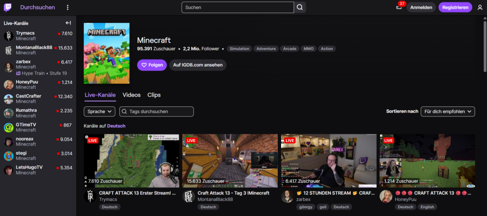Open 12 STUNDEN STREAM title link
This screenshot has width=487, height=216.
click(x=334, y=193)
